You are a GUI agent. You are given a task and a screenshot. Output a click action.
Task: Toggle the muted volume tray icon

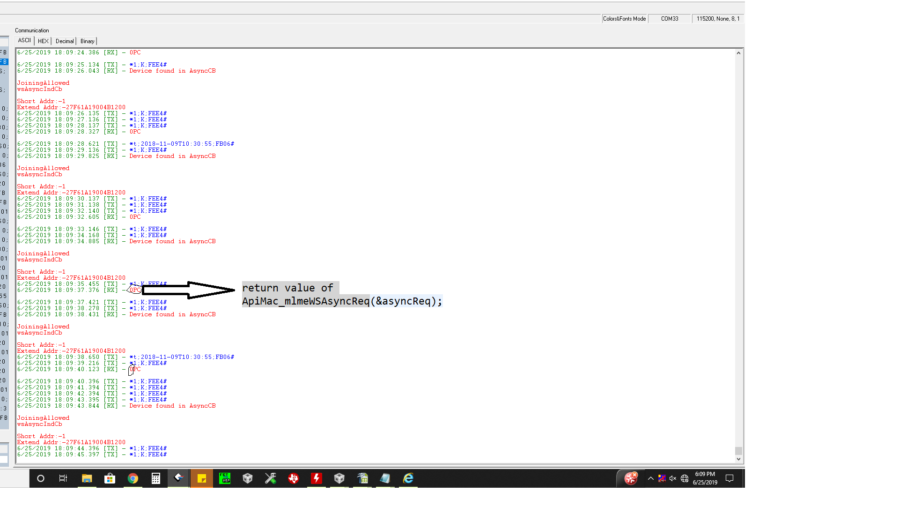tap(673, 478)
